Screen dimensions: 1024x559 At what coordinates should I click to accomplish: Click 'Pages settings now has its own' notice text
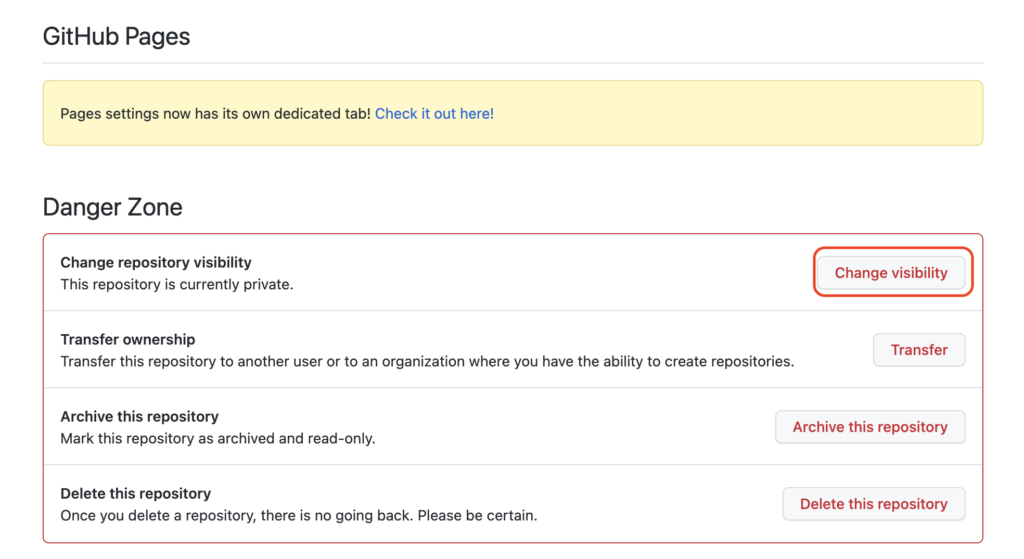215,113
